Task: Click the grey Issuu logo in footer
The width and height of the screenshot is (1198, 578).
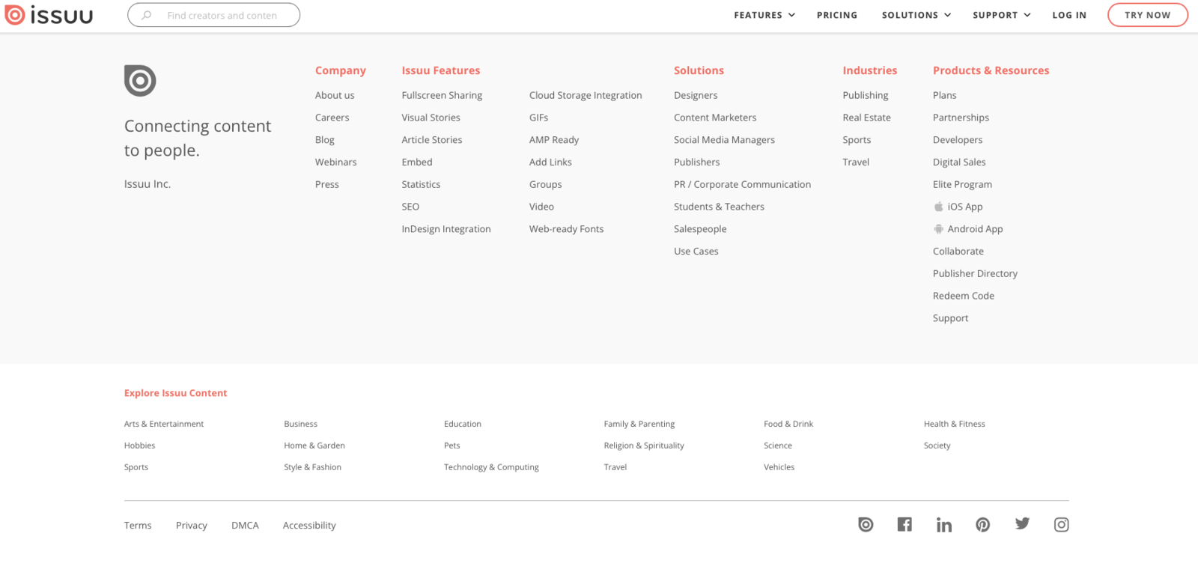Action: pyautogui.click(x=140, y=80)
